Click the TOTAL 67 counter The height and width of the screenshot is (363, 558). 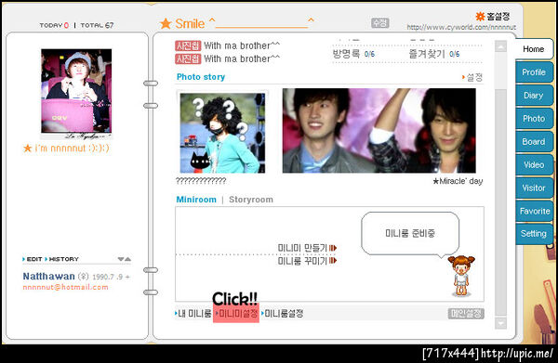point(97,25)
